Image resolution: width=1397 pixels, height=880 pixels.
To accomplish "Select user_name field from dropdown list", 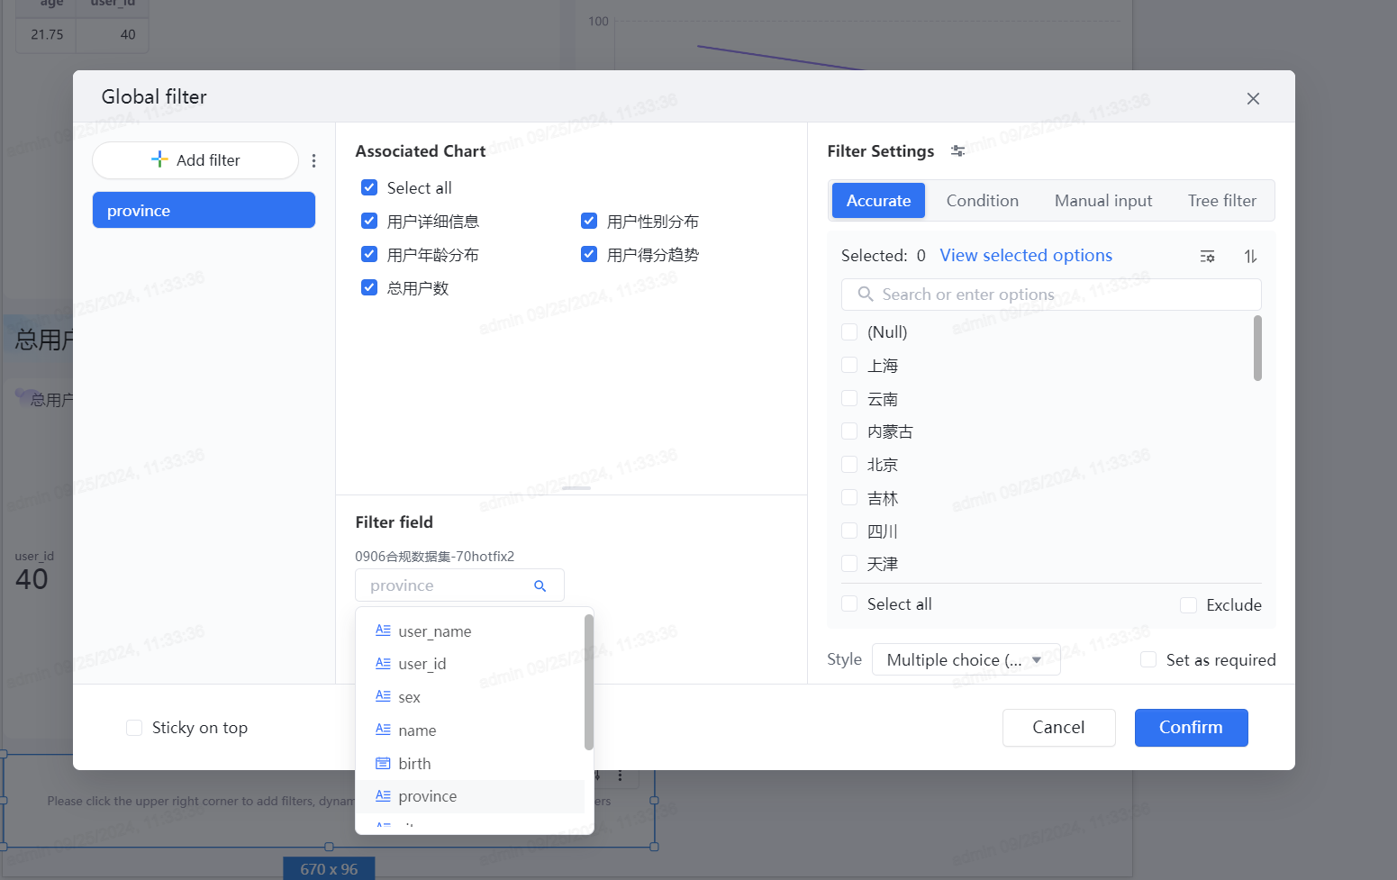I will pos(470,631).
